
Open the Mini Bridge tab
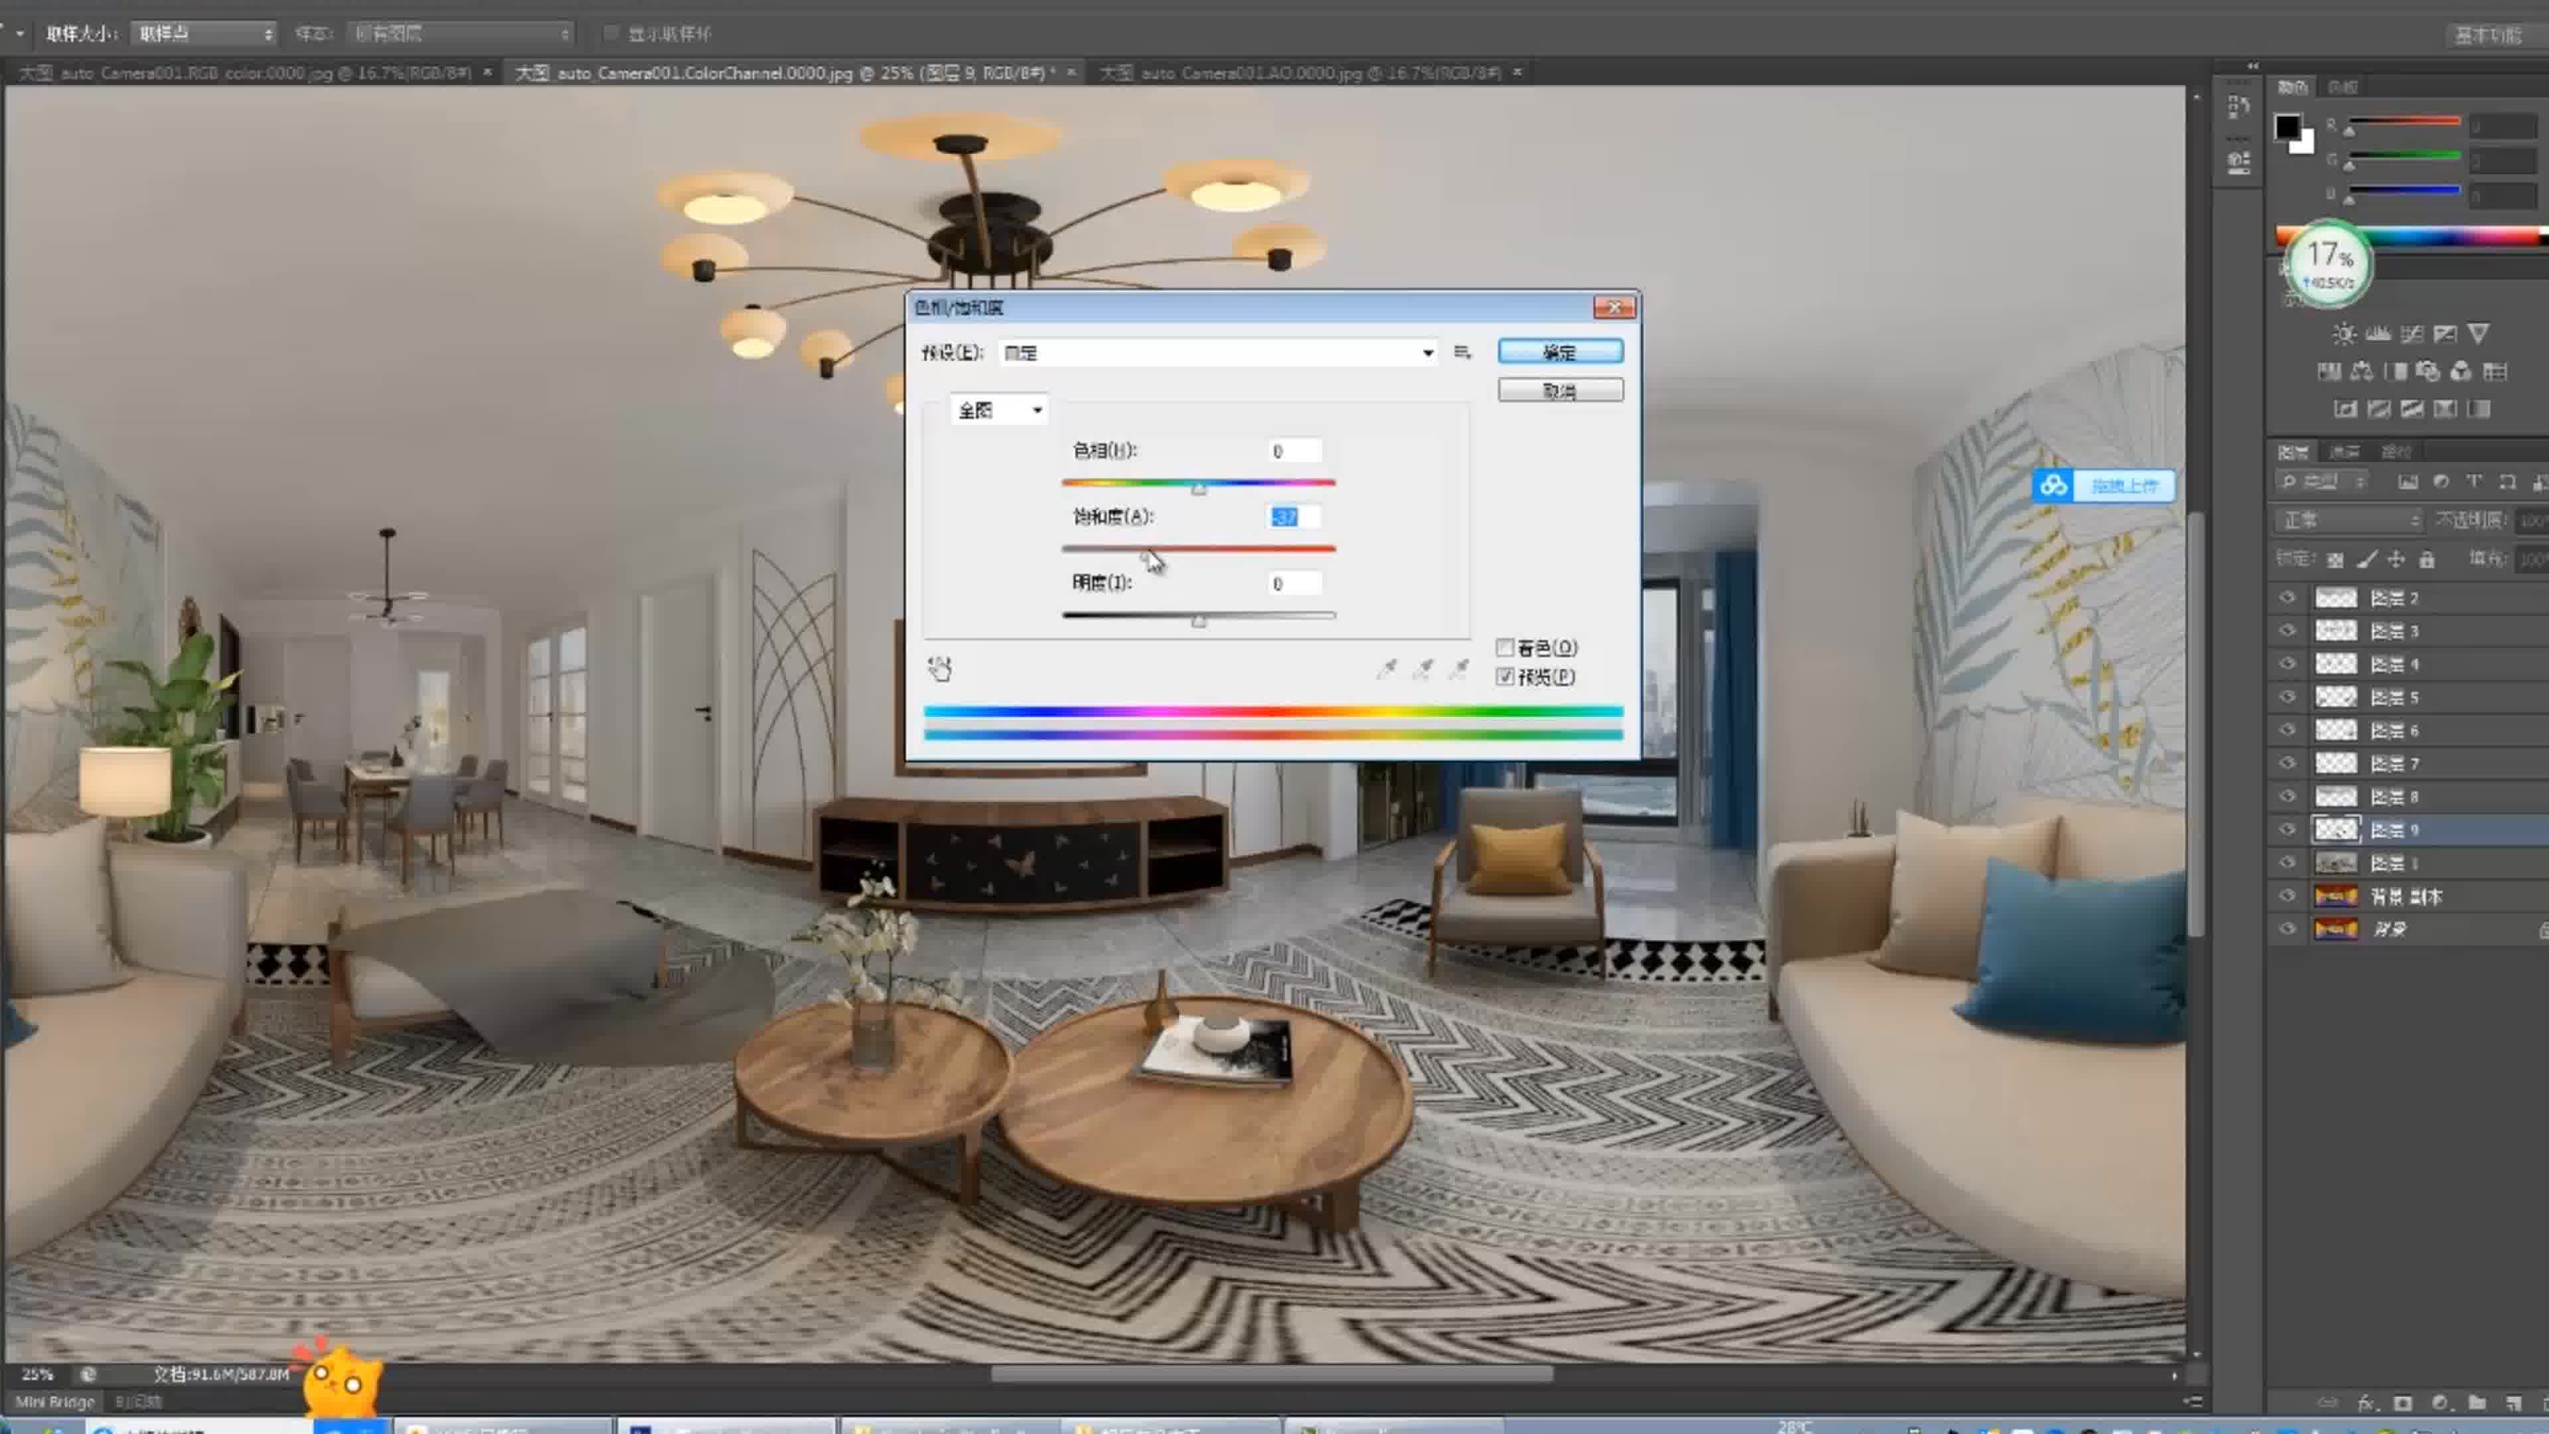(55, 1401)
